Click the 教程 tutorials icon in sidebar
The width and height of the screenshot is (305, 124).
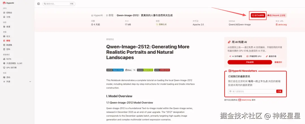coord(4,41)
